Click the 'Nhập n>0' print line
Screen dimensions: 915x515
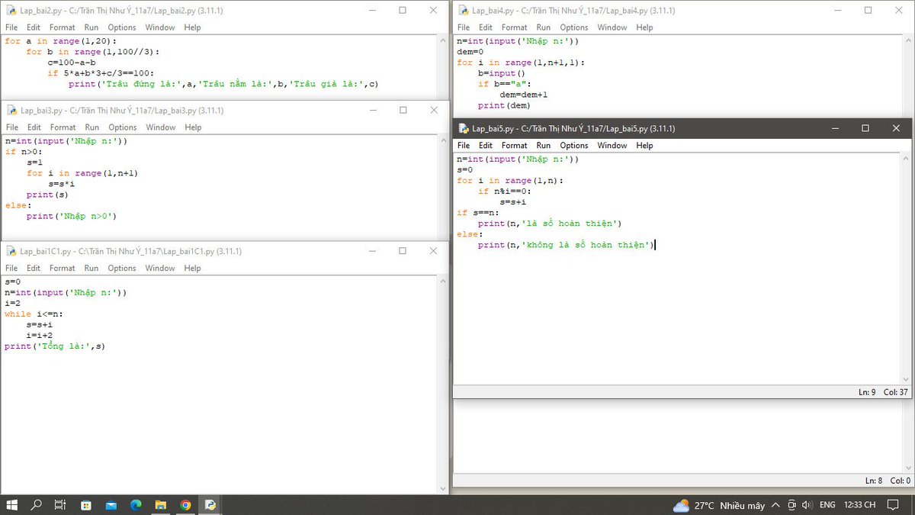(72, 216)
